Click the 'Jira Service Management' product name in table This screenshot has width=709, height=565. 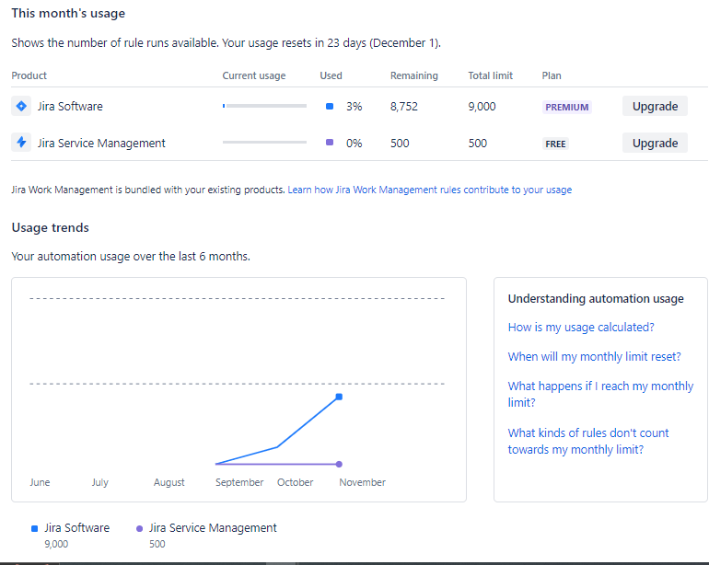pyautogui.click(x=101, y=144)
